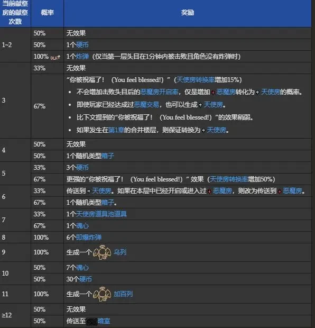Open the 第1章 link
This screenshot has height=328, width=315.
point(116,130)
